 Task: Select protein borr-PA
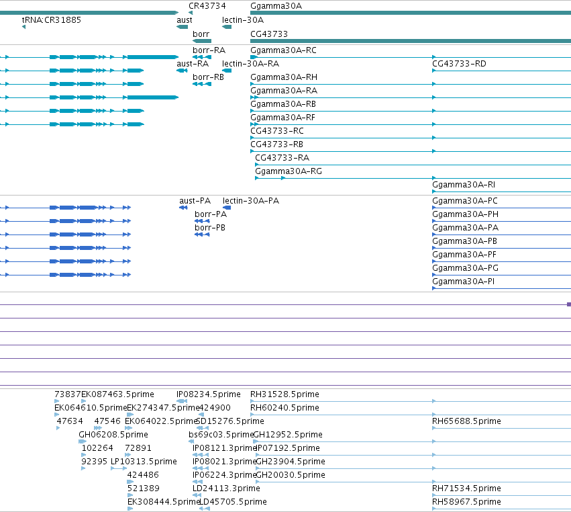click(x=211, y=214)
